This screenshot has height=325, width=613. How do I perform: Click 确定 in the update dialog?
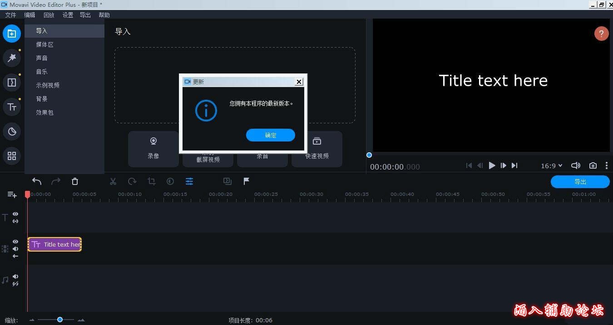271,135
